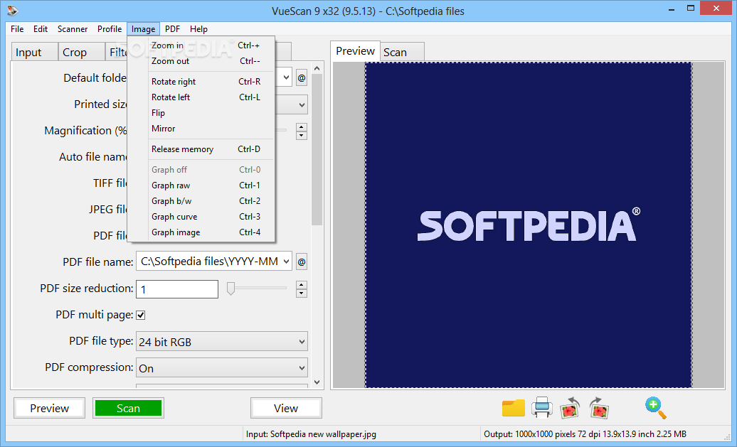Choose Graph raw menu entry
This screenshot has height=447, width=737.
pyautogui.click(x=201, y=185)
